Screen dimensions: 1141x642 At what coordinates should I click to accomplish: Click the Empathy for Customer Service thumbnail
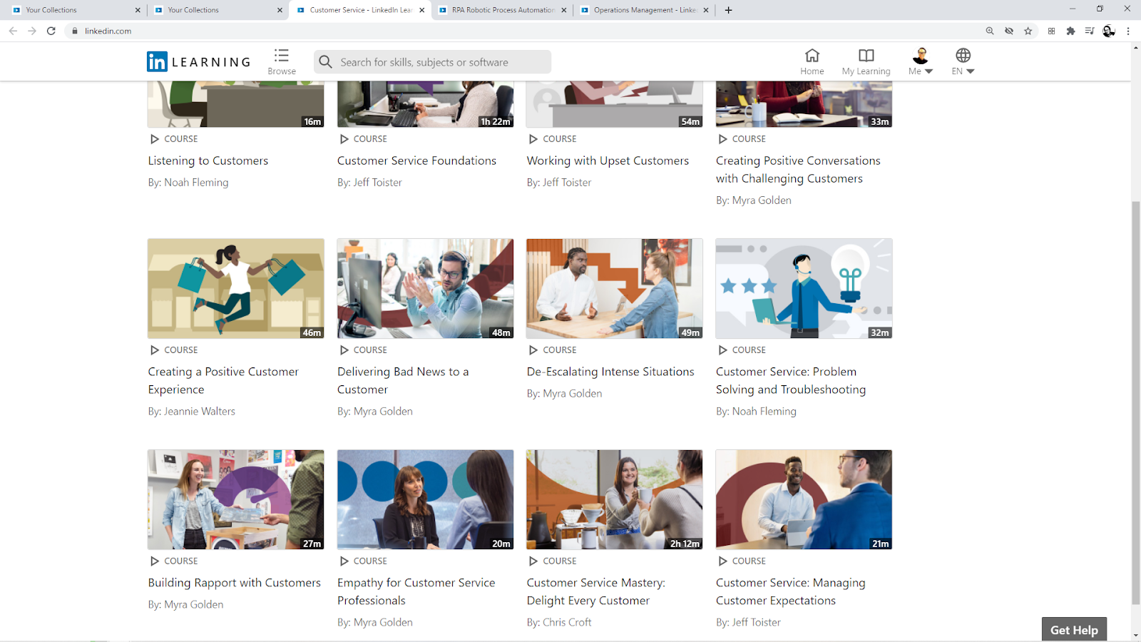[x=425, y=499]
